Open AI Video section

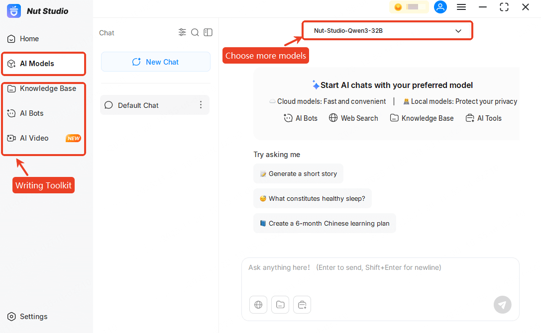pyautogui.click(x=34, y=138)
